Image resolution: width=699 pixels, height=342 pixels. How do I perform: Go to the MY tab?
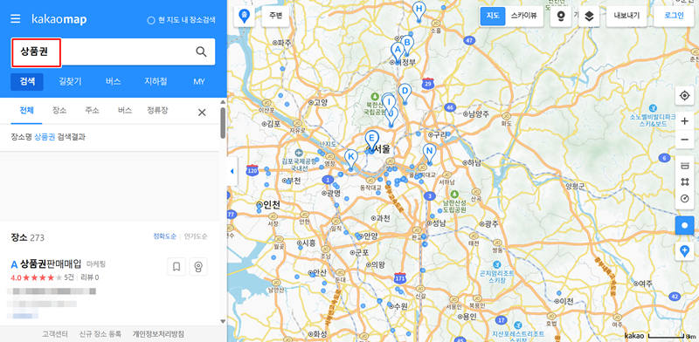[x=199, y=82]
